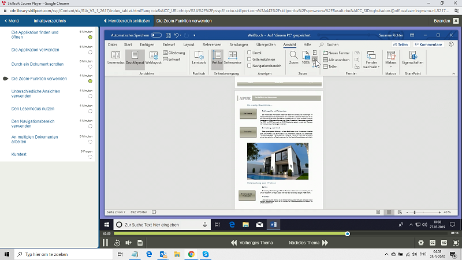Click Nächstes Thema button
The image size is (462, 260).
pyautogui.click(x=307, y=243)
